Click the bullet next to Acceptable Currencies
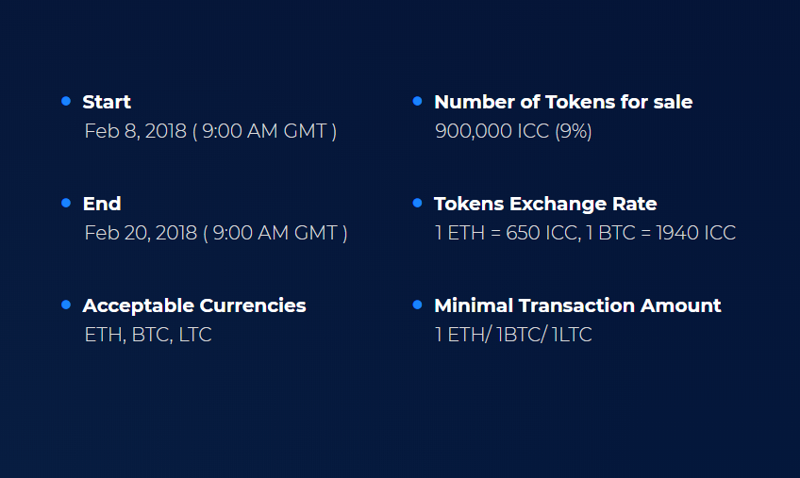Screen dimensions: 800x478 [x=66, y=305]
